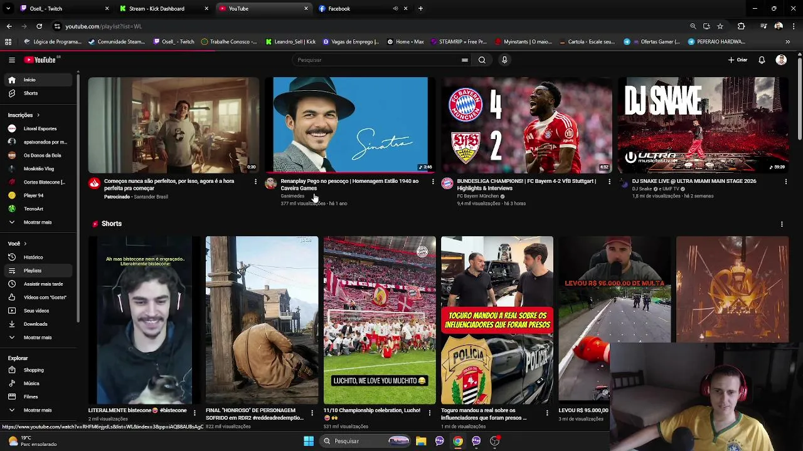The width and height of the screenshot is (803, 451).
Task: Bookmark this page with star icon
Action: pos(720,26)
